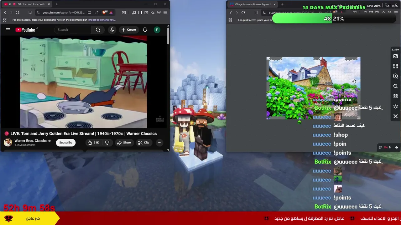The height and width of the screenshot is (225, 401).
Task: Click the puzzle timer 02:30
Action: coord(395,49)
